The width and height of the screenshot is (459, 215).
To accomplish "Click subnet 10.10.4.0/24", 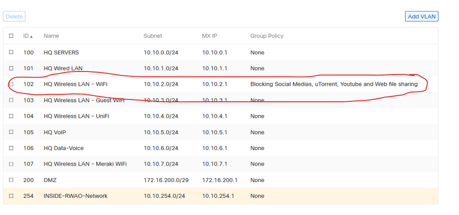I will pos(161,116).
